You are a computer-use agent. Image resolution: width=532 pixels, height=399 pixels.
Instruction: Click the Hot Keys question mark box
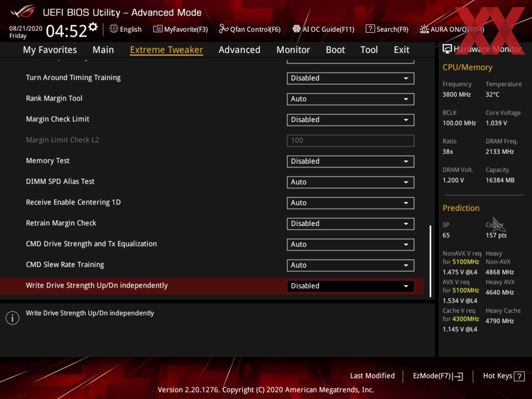[519, 376]
